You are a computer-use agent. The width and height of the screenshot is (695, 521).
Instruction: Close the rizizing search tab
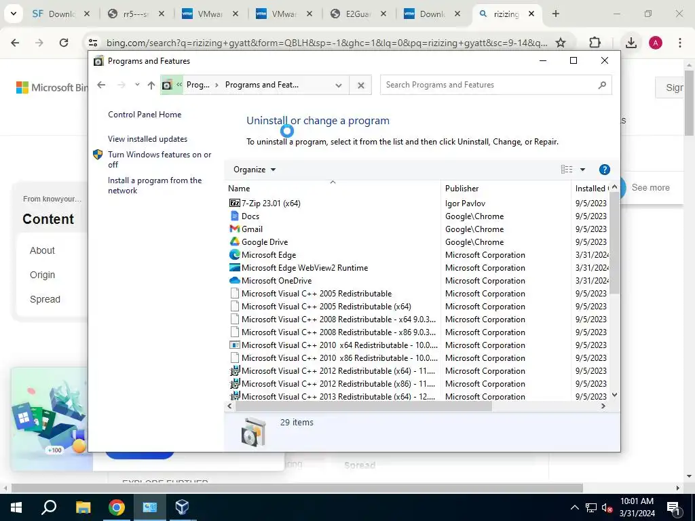point(531,14)
